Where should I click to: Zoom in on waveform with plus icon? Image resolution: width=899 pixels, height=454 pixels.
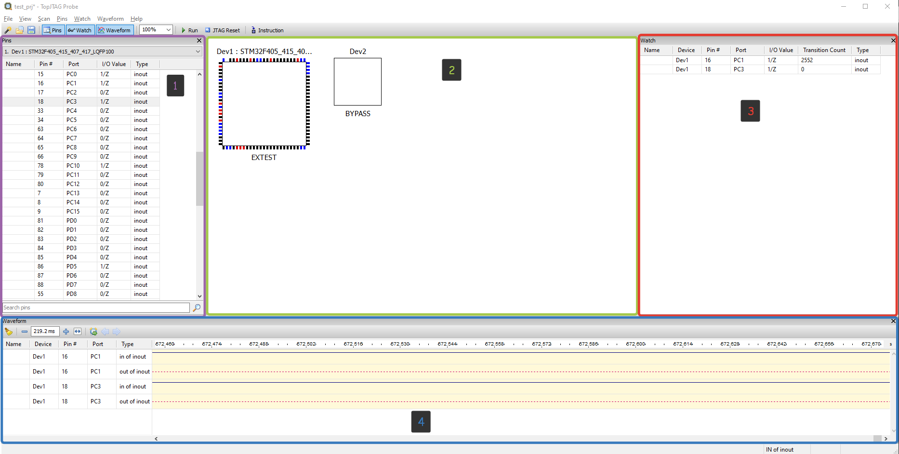pyautogui.click(x=66, y=332)
